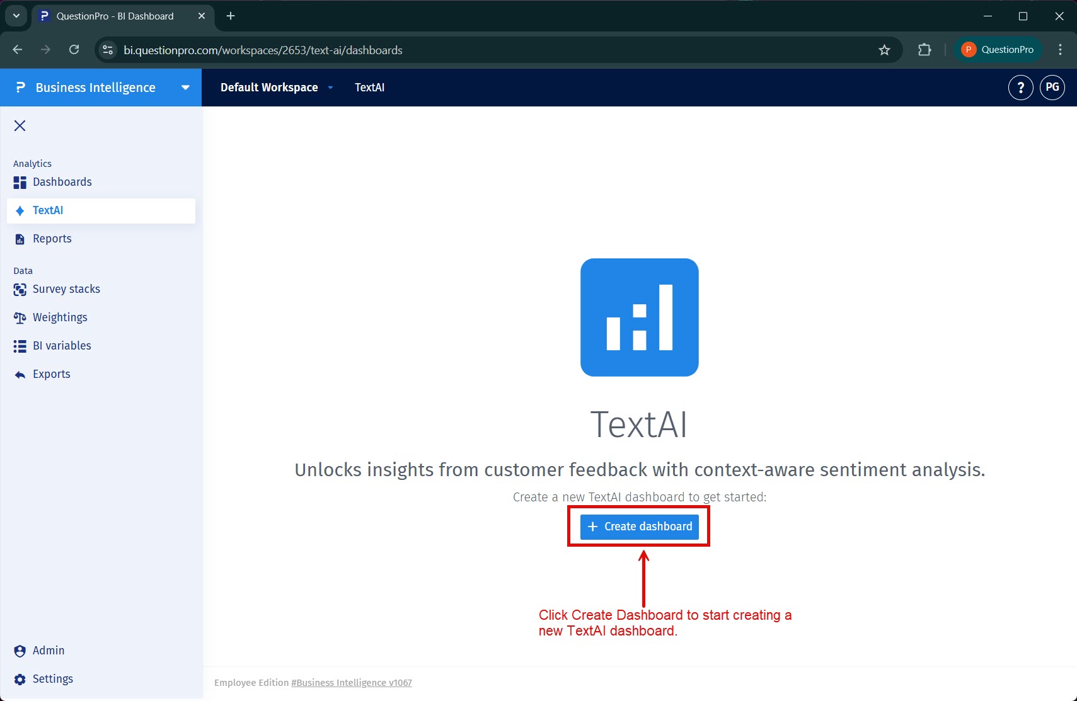Click the Survey stacks icon

[x=19, y=288]
